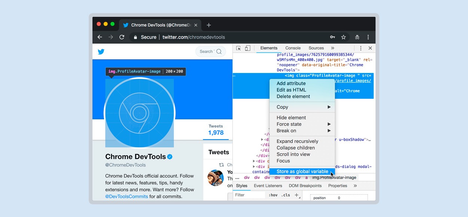Select Store as global variable
This screenshot has width=468, height=217.
(302, 172)
